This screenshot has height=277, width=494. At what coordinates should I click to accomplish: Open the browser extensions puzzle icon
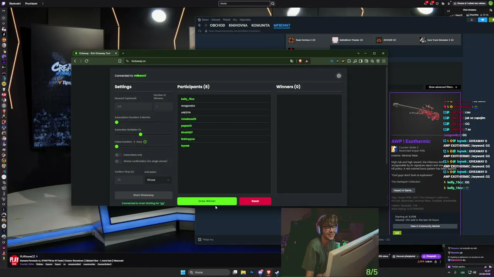tap(349, 61)
